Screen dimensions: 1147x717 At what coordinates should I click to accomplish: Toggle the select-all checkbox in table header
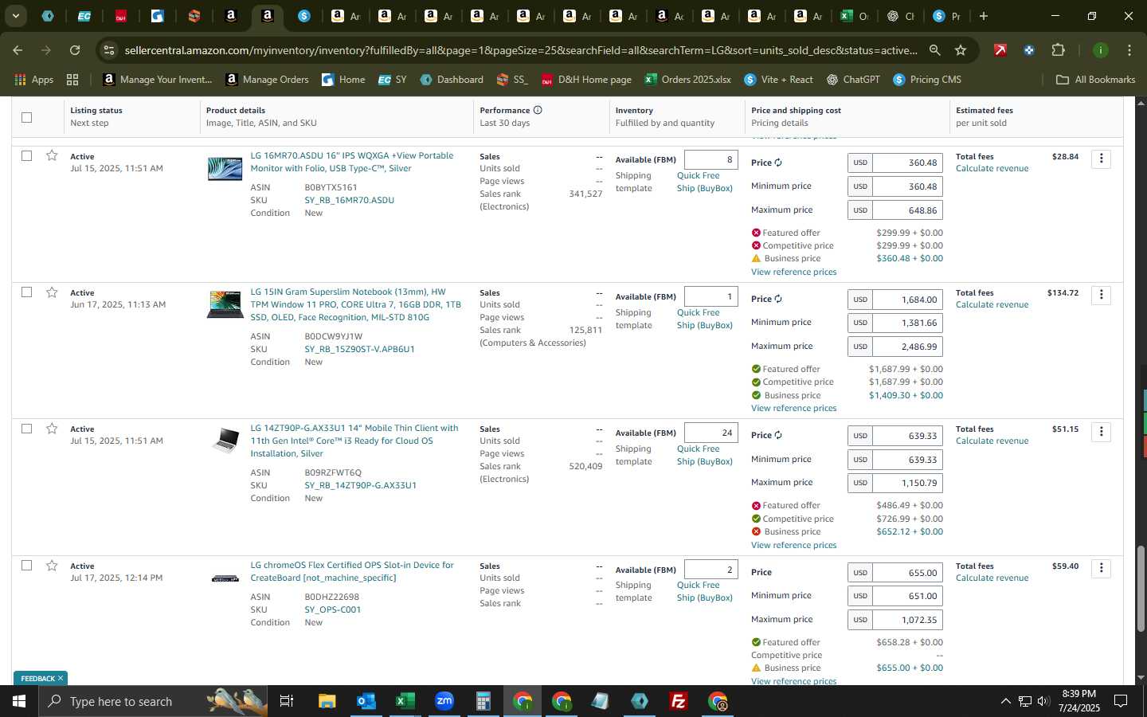pyautogui.click(x=26, y=117)
